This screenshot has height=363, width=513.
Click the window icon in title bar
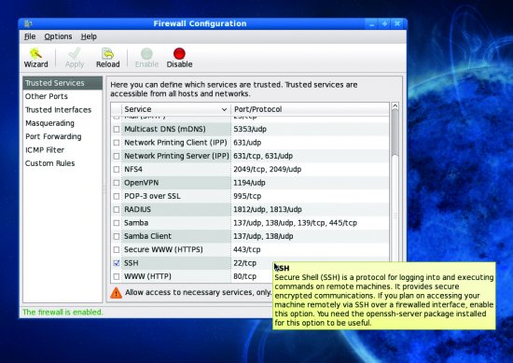29,23
